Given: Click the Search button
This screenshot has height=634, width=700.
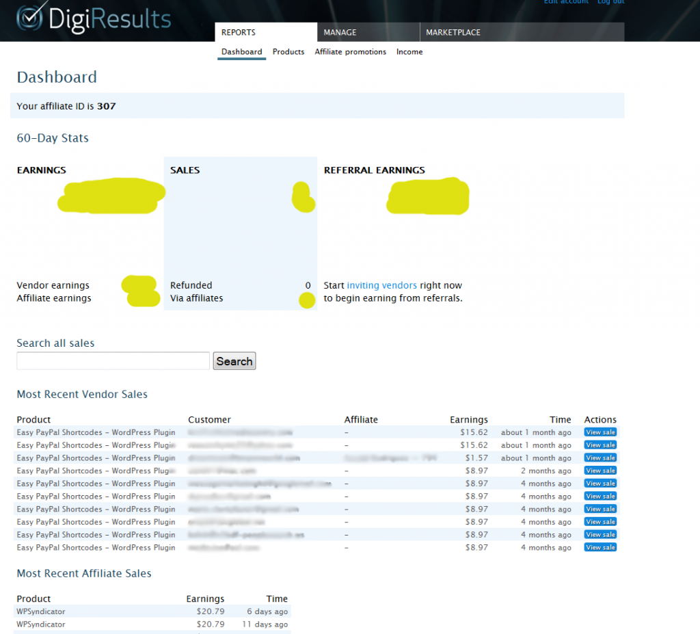Looking at the screenshot, I should [234, 361].
